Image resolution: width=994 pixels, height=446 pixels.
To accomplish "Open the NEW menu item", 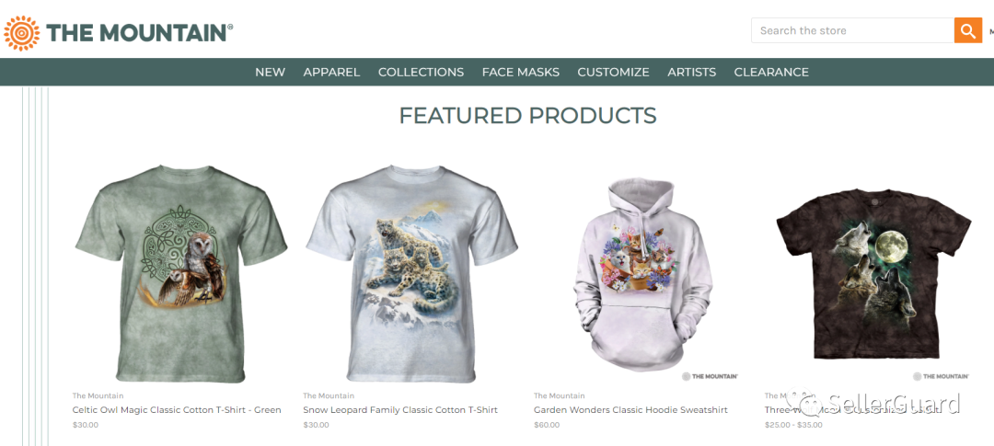I will [x=270, y=73].
